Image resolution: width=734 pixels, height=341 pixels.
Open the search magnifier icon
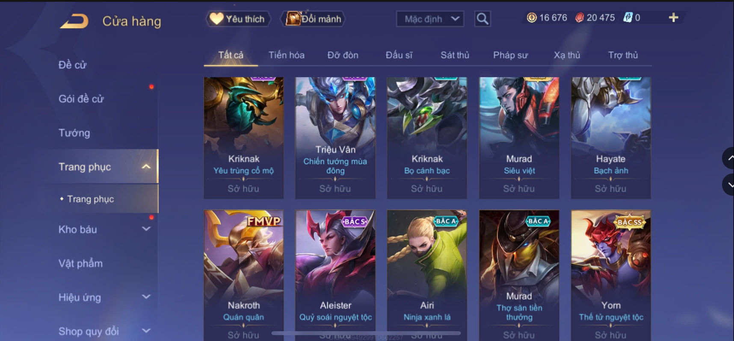point(482,19)
